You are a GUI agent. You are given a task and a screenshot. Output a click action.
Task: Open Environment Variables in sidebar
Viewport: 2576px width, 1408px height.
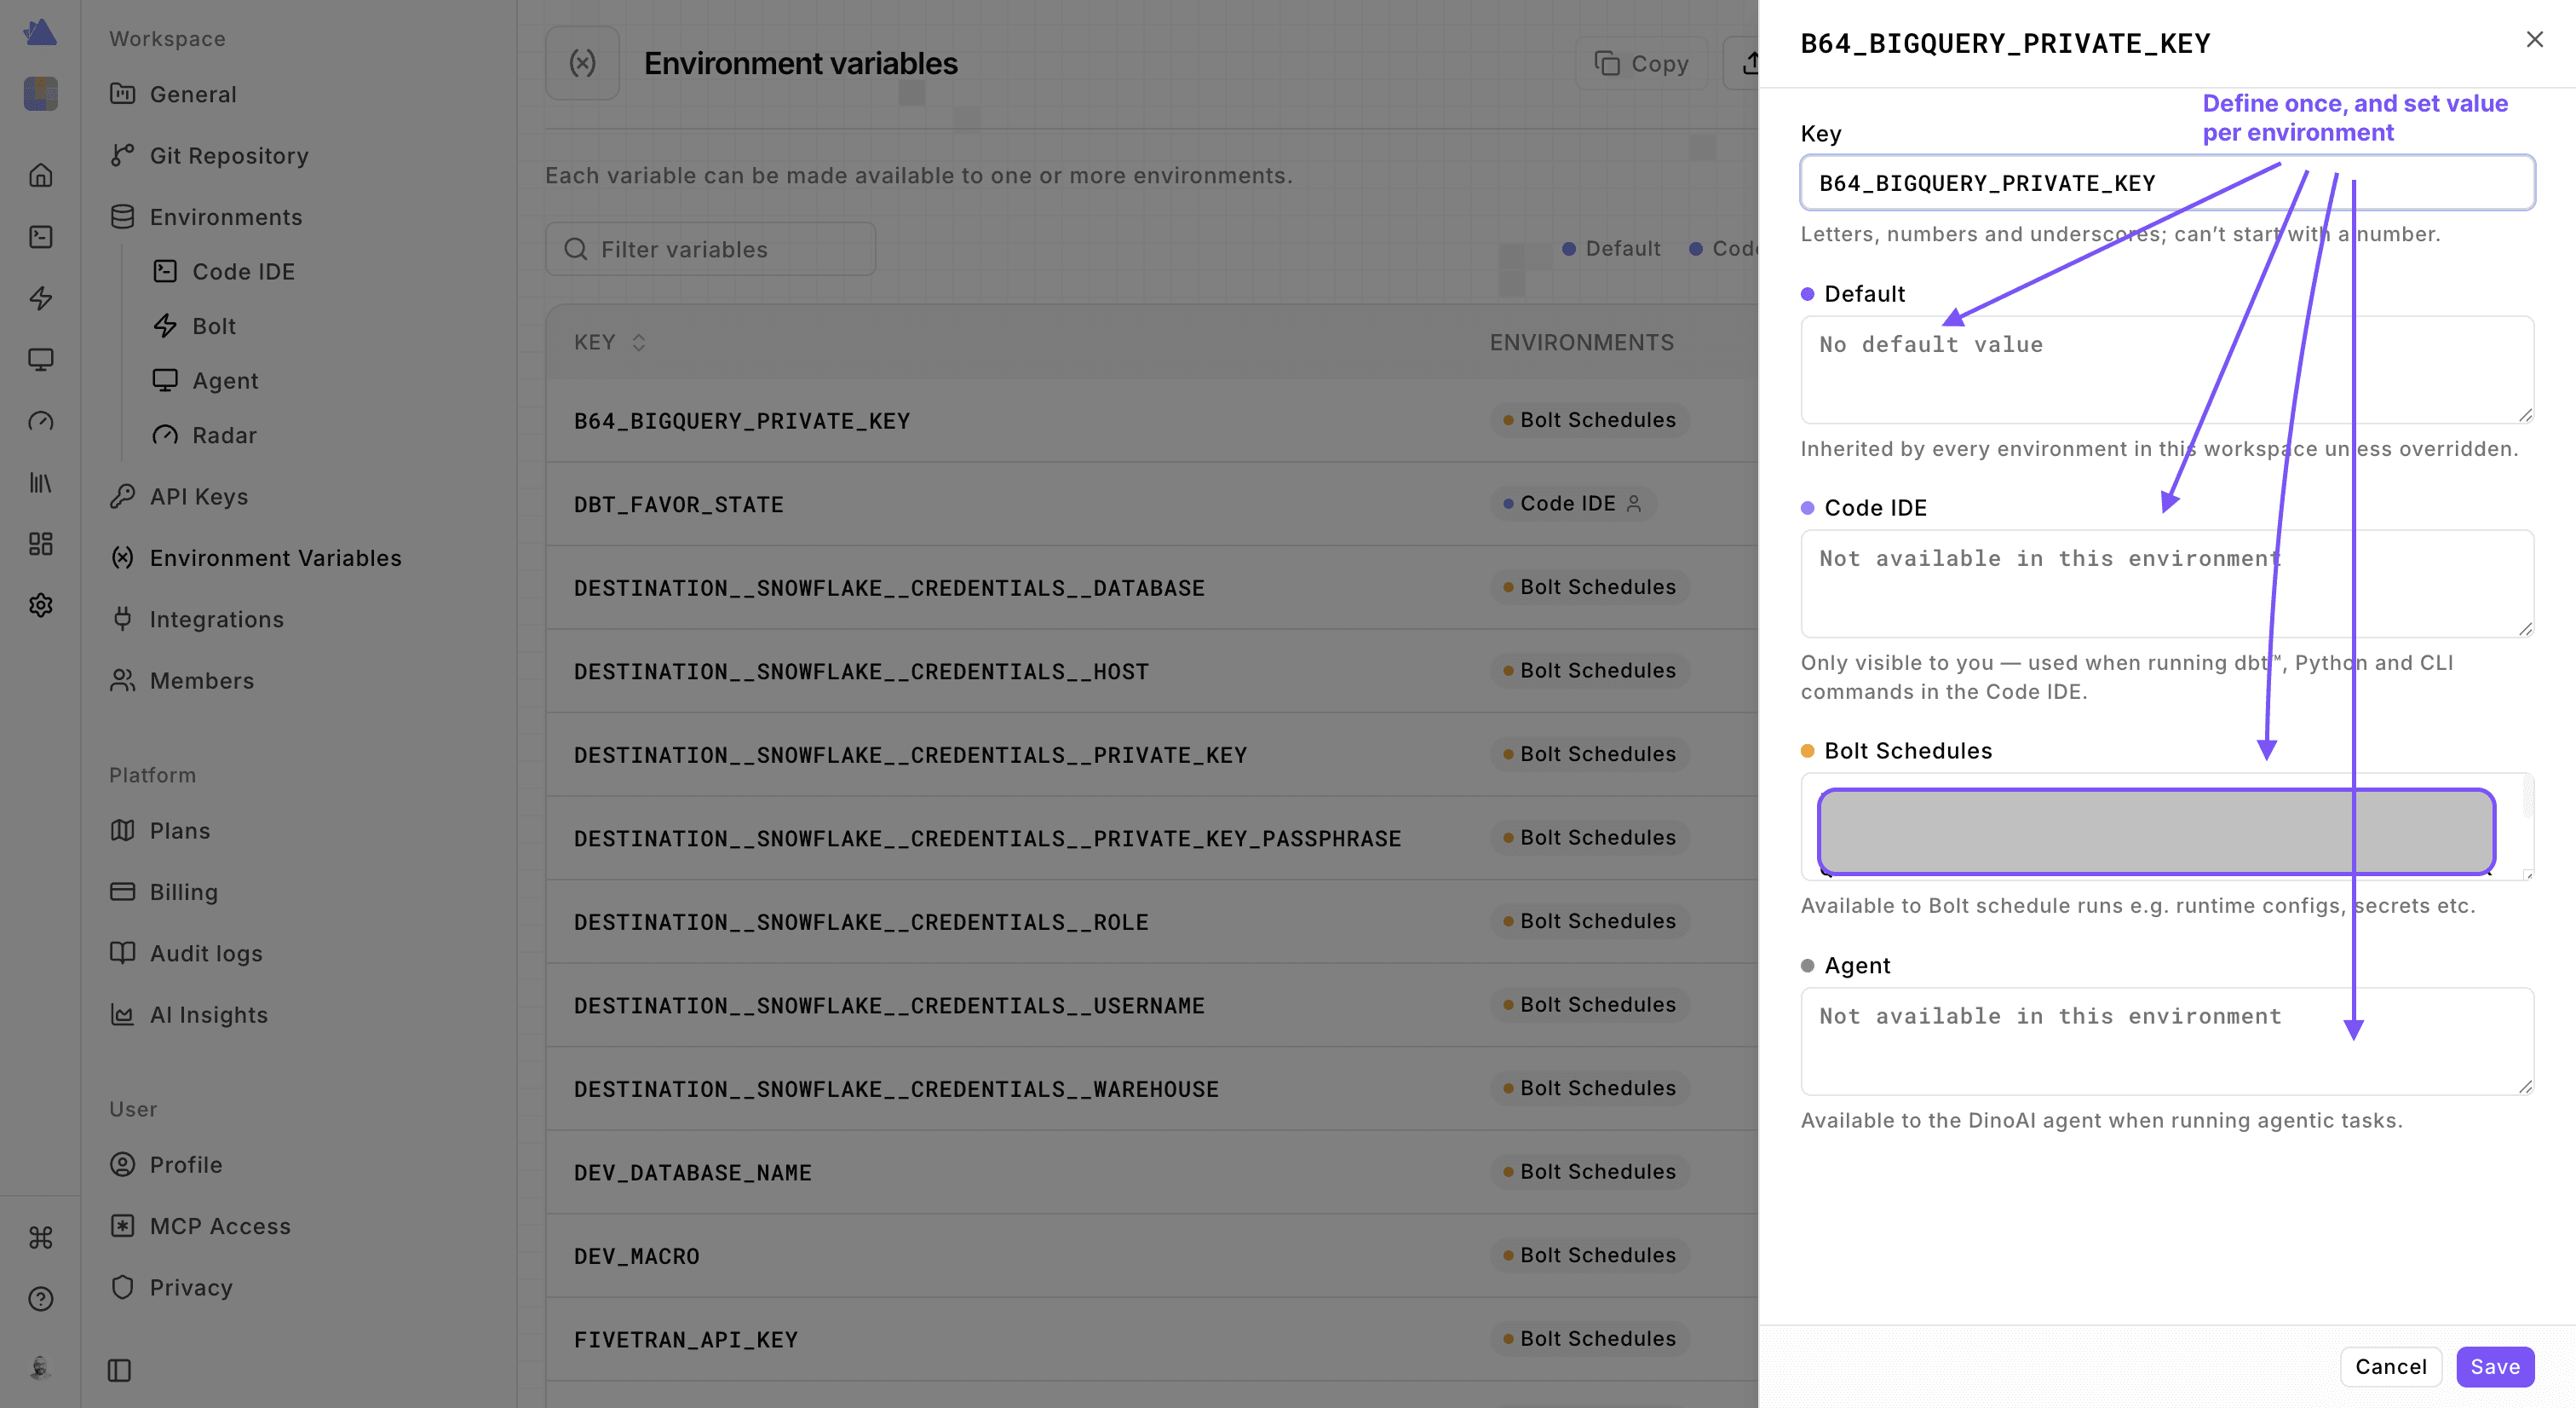[x=256, y=557]
